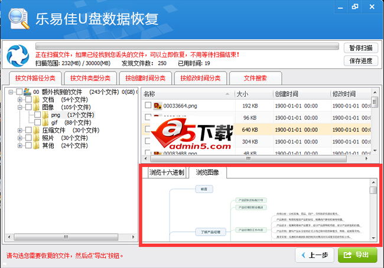Click the 图像 folder icon
This screenshot has width=384, height=268.
point(36,107)
